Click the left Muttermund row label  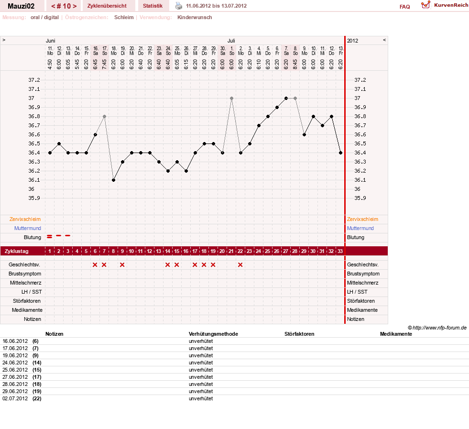coord(28,228)
